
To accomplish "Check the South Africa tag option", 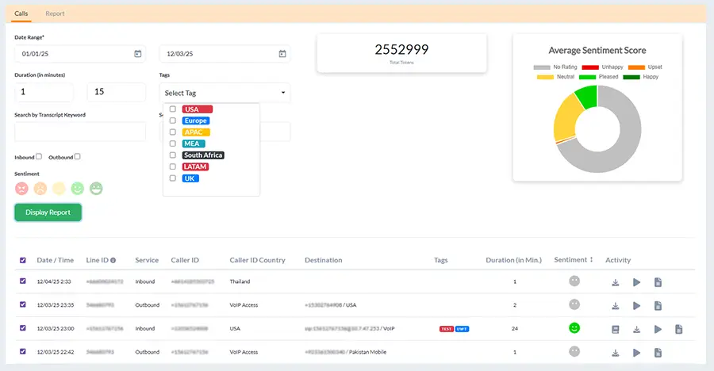I will (173, 155).
